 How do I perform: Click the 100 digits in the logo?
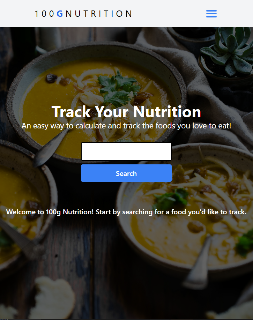(x=44, y=14)
